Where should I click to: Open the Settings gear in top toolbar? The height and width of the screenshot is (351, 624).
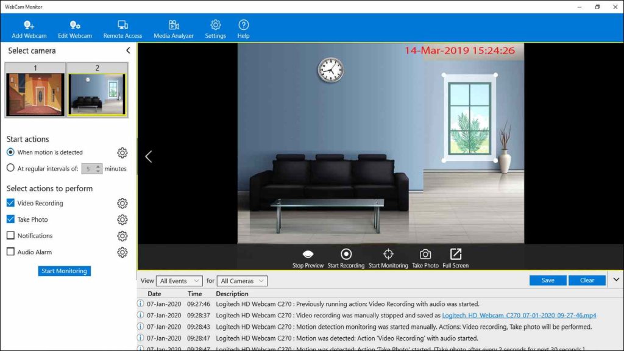215,29
